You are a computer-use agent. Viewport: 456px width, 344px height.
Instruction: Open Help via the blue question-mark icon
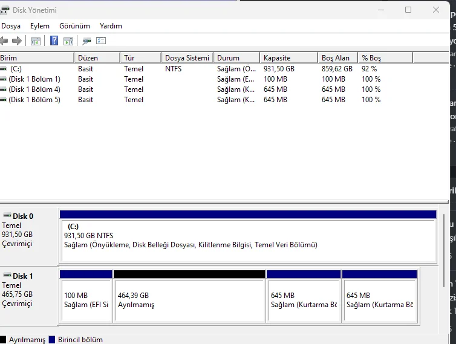click(54, 41)
